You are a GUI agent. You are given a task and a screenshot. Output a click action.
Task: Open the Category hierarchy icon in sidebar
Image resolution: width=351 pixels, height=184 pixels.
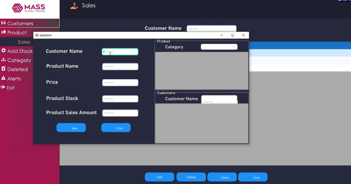pos(4,60)
